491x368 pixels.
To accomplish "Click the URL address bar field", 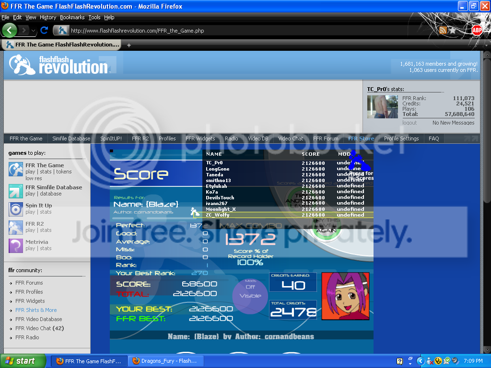I will point(240,31).
